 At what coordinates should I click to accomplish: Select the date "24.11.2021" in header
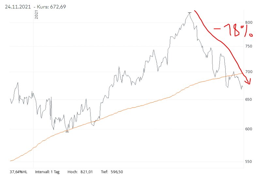[18, 6]
